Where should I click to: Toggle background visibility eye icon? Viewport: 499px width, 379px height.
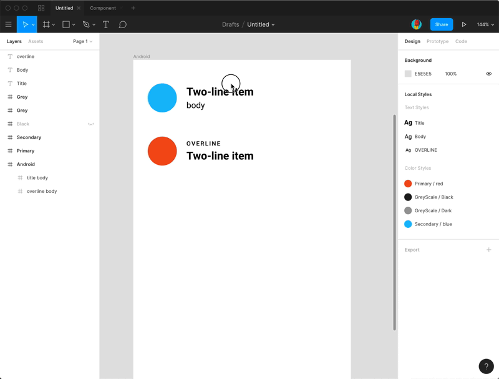pos(488,74)
